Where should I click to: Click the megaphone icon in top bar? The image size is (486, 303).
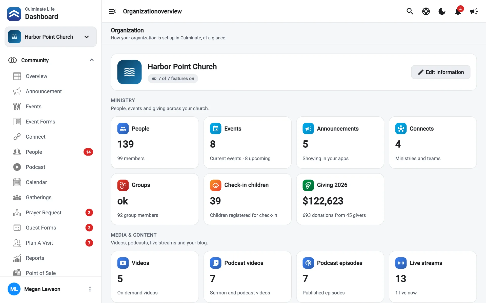click(x=474, y=11)
